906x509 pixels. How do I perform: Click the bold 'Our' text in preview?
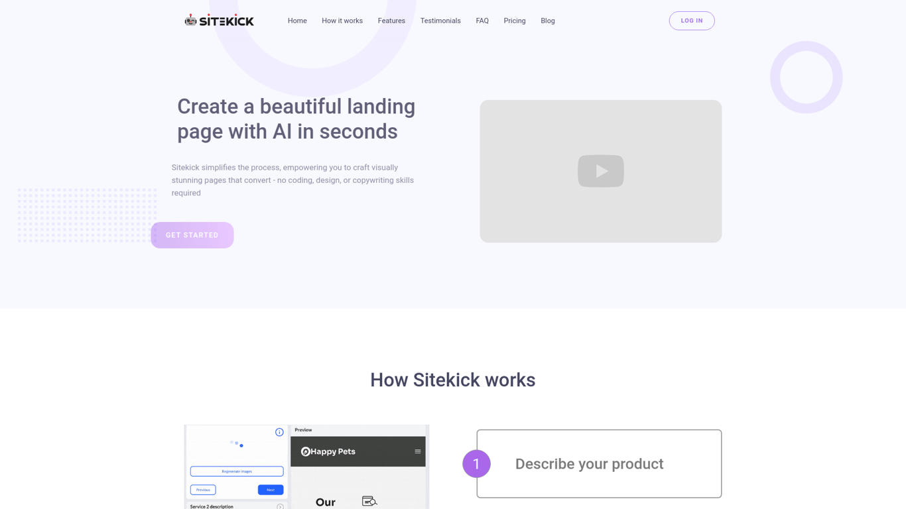[x=326, y=502]
